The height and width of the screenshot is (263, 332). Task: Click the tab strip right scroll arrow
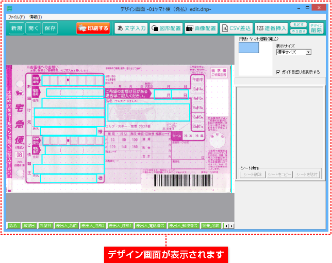coord(231,226)
